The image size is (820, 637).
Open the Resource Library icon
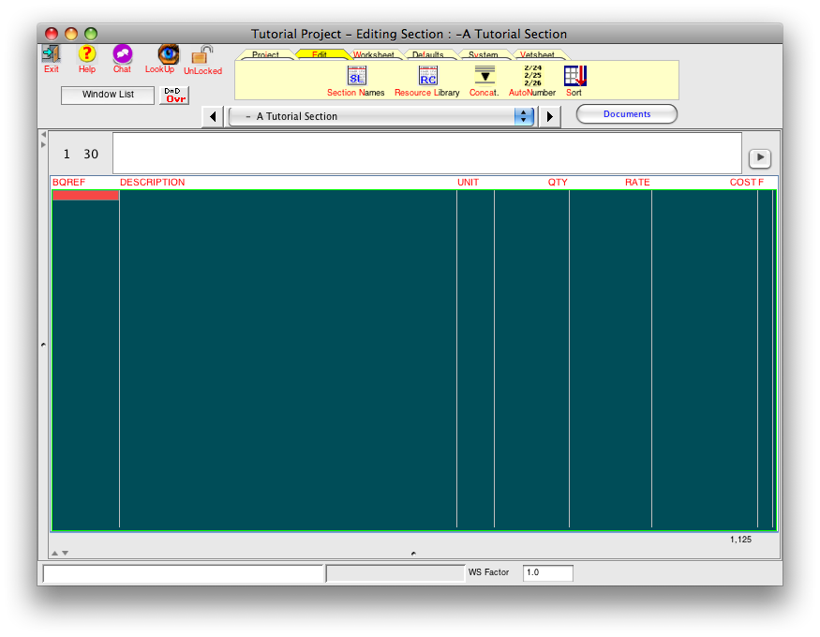tap(427, 76)
